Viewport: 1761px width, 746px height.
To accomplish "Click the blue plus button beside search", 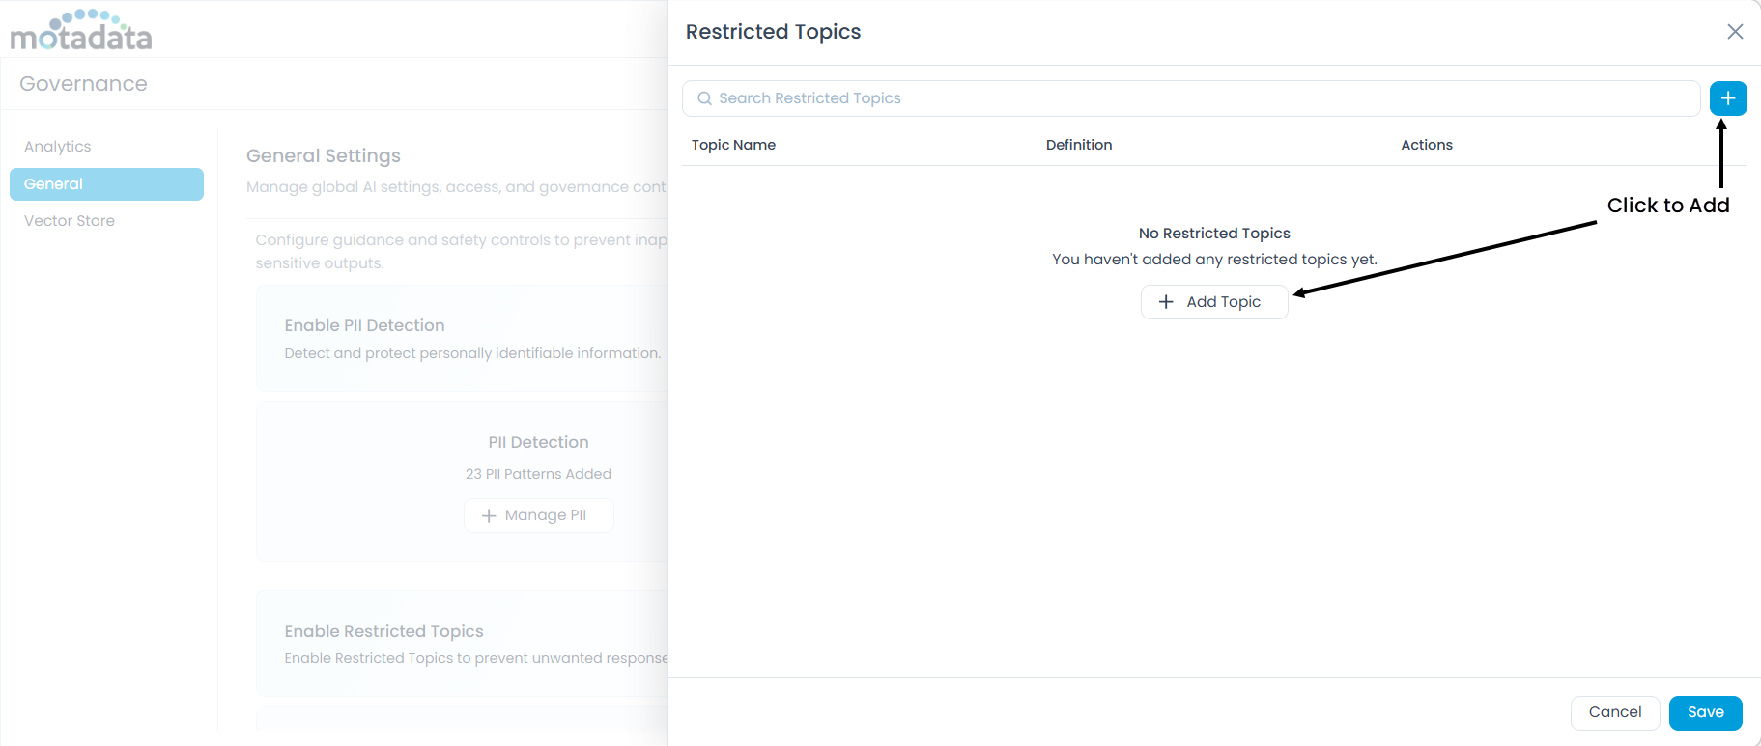I will click(1727, 98).
